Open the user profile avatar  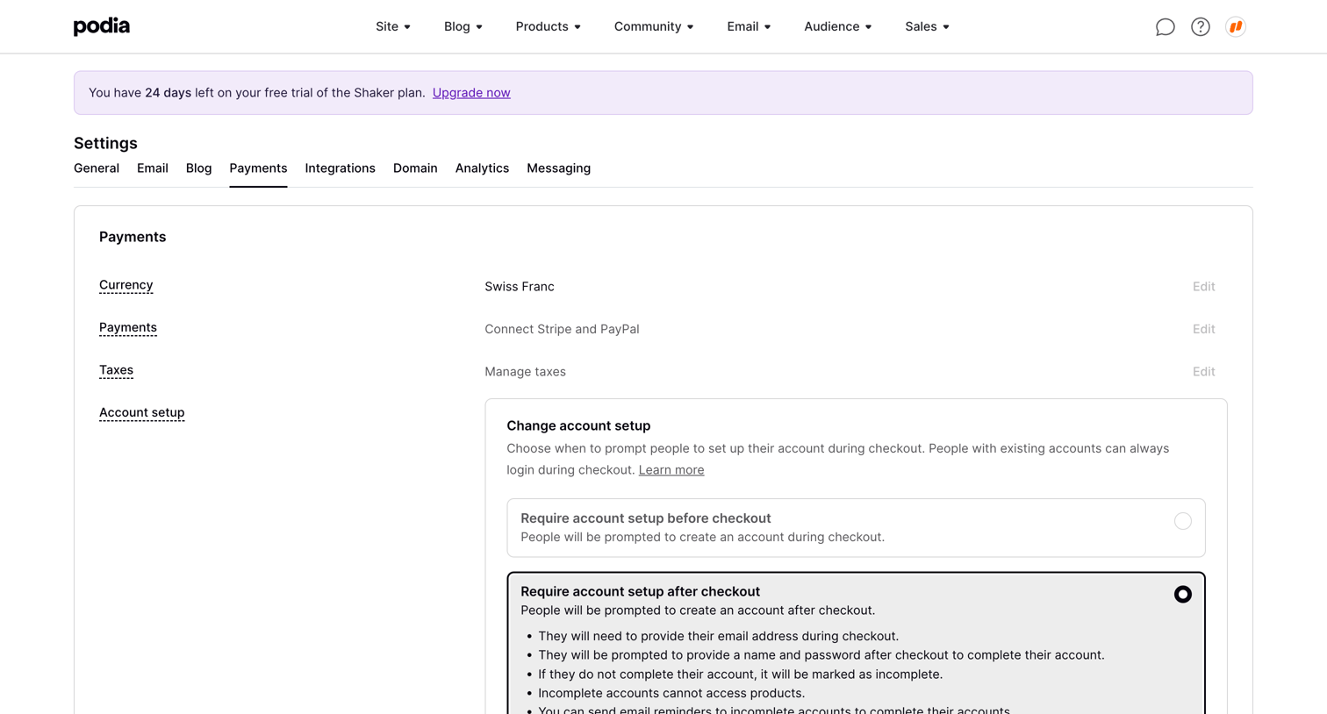(x=1235, y=27)
